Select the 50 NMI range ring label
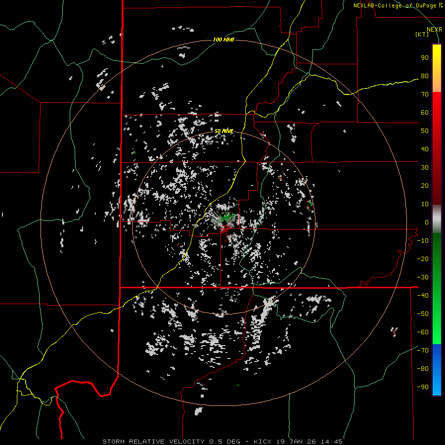The image size is (445, 445). (223, 131)
